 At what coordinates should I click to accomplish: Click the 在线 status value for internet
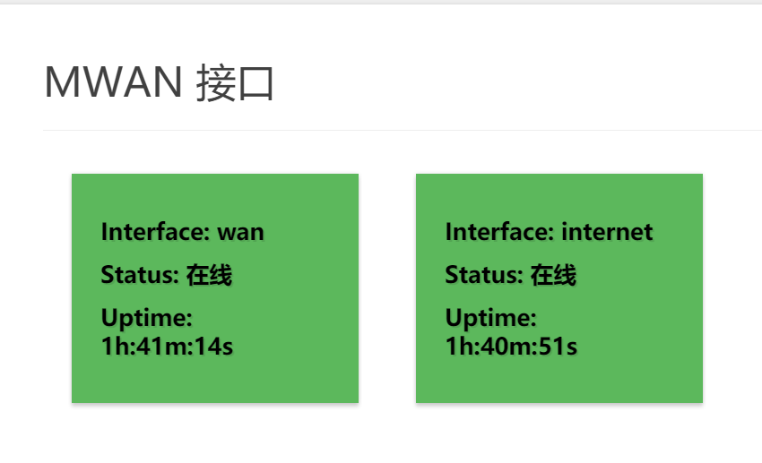click(553, 275)
